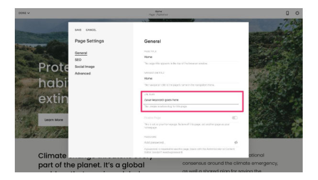Click the General section heading
318x180 pixels.
[x=153, y=41]
